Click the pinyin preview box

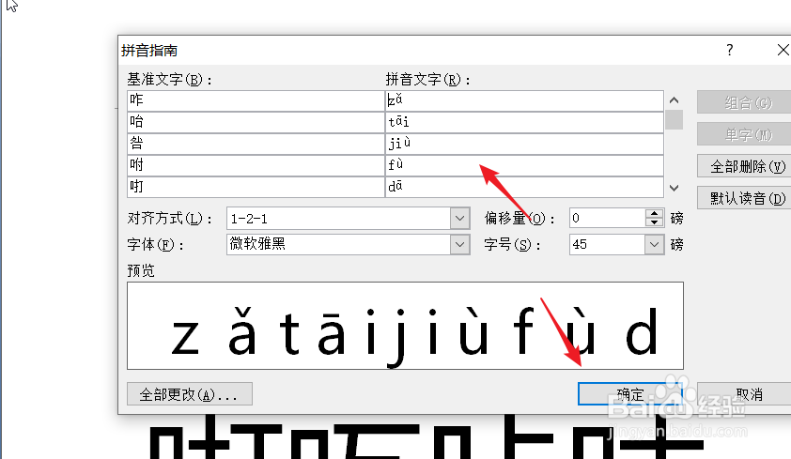coord(405,326)
